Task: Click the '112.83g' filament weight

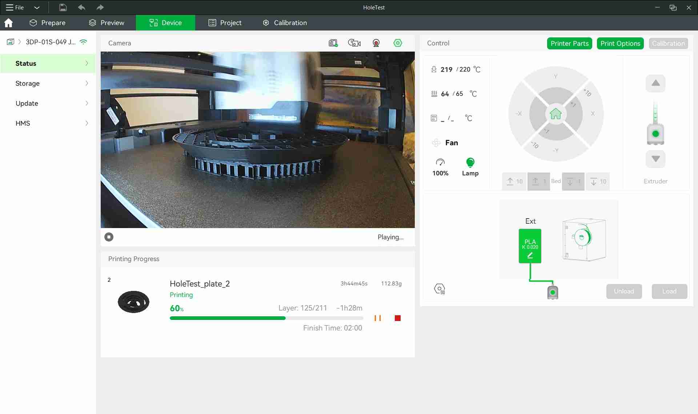Action: click(391, 284)
